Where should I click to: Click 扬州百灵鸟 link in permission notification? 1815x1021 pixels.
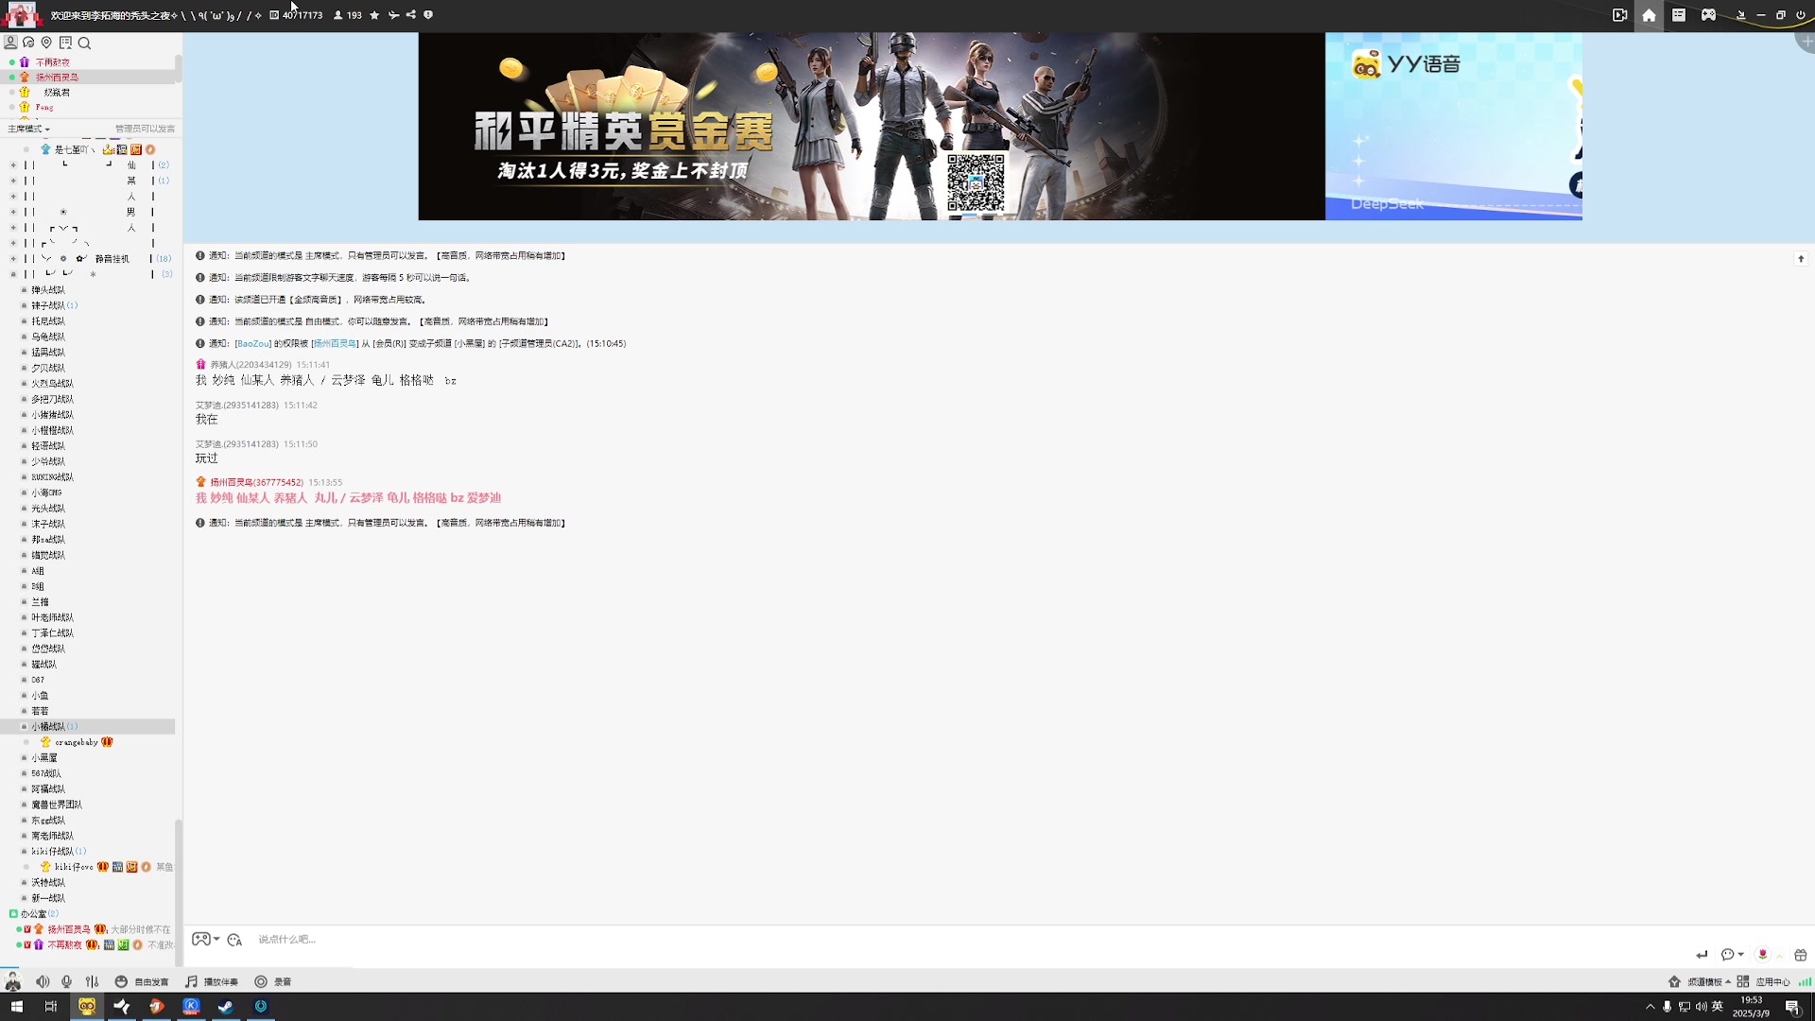point(336,343)
